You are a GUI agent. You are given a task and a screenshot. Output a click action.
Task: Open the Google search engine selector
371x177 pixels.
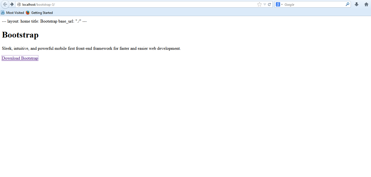(279, 4)
